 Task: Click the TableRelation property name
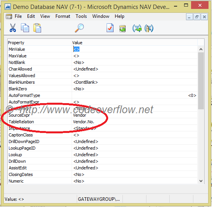(x=21, y=122)
